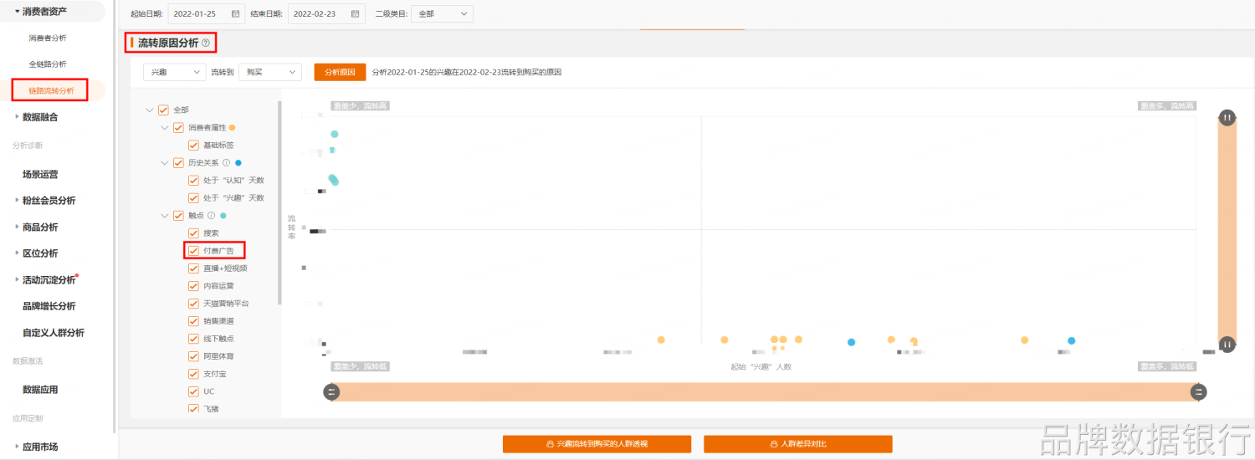Viewport: 1255px width, 460px height.
Task: Click the top handle of vertical range slider
Action: (x=1227, y=118)
